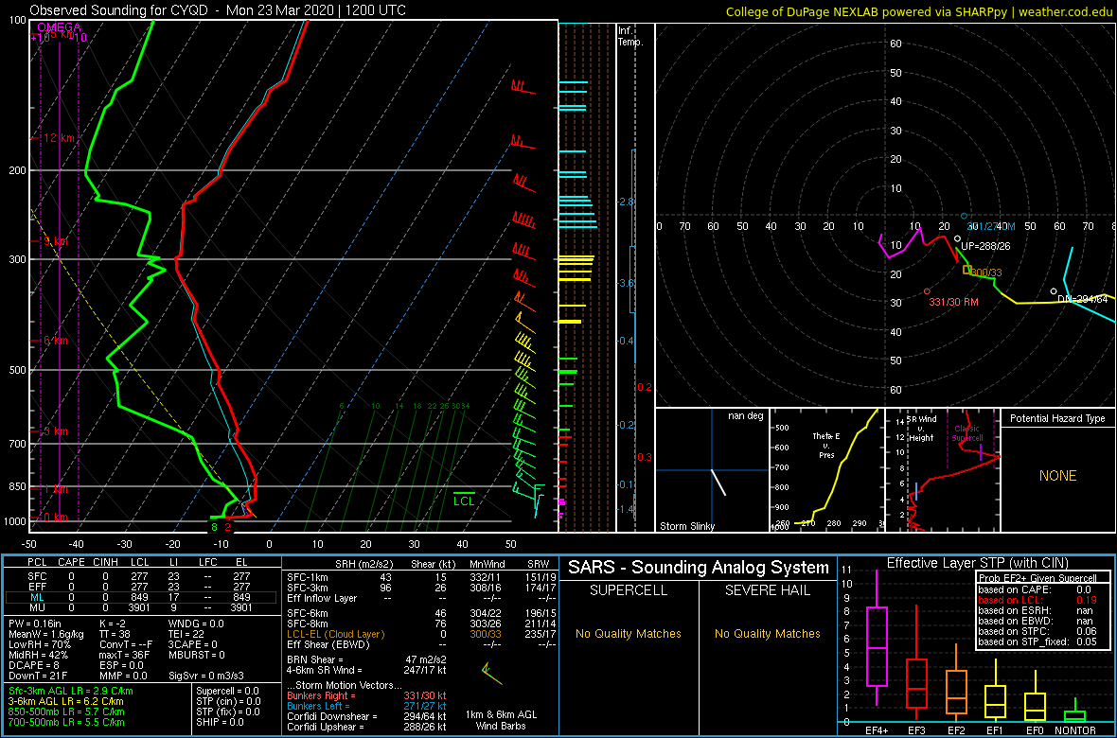Click the SUPERCELL column heading
This screenshot has height=738, width=1117.
click(627, 591)
